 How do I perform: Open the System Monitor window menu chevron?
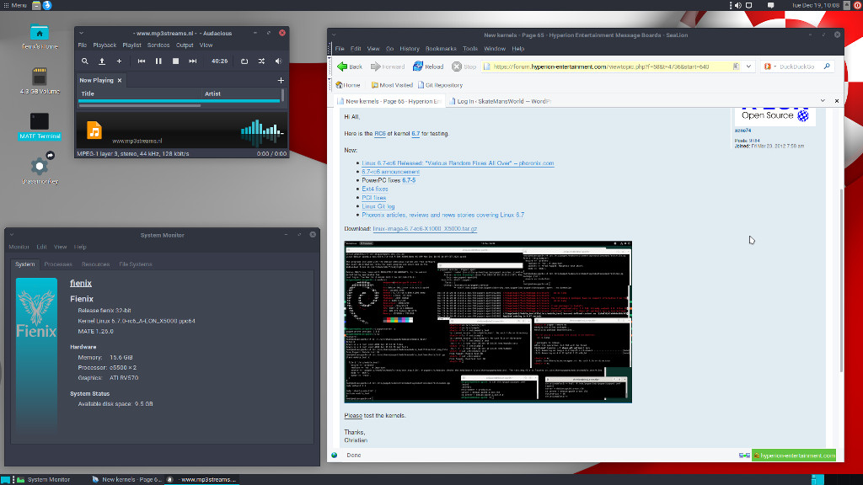[x=12, y=235]
